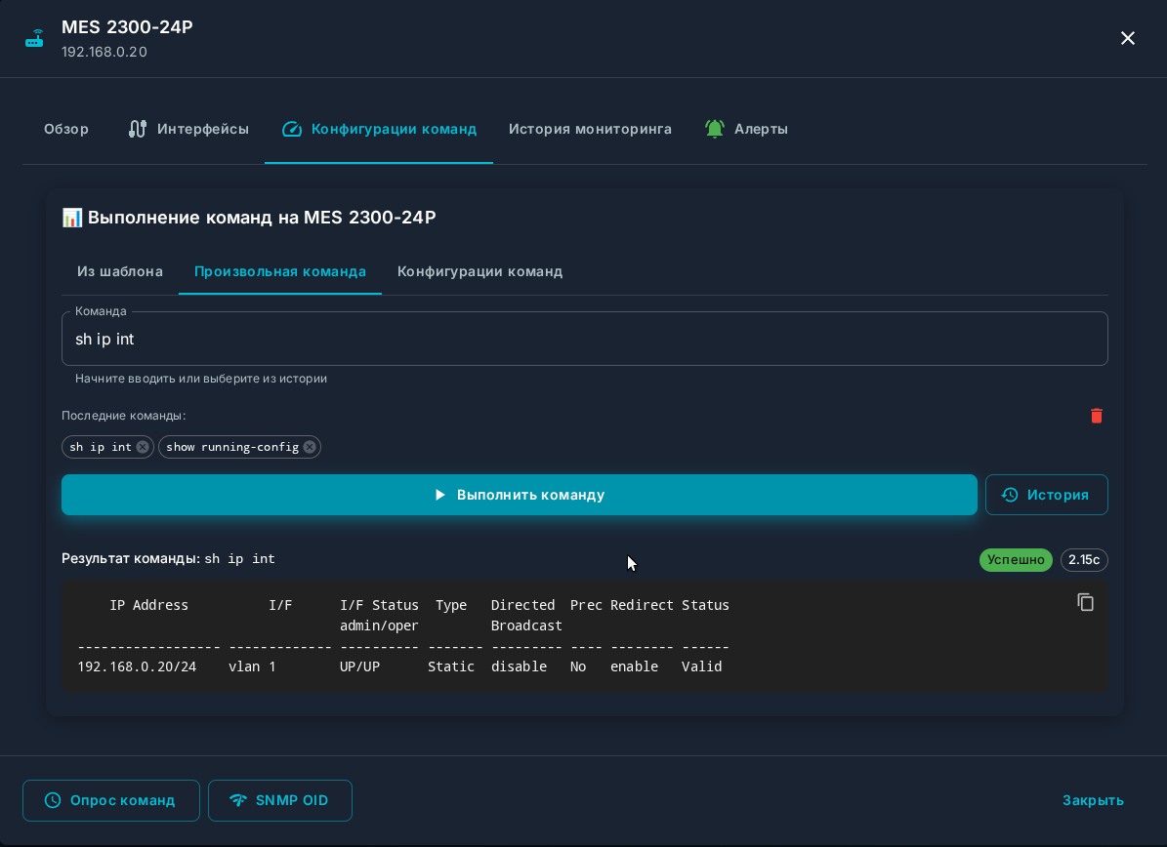
Task: Click the Закрыть link
Action: pyautogui.click(x=1093, y=800)
